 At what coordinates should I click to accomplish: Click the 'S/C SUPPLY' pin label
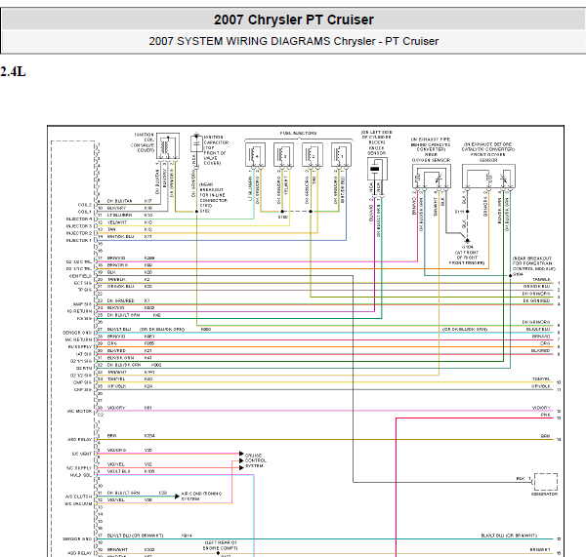[79, 468]
